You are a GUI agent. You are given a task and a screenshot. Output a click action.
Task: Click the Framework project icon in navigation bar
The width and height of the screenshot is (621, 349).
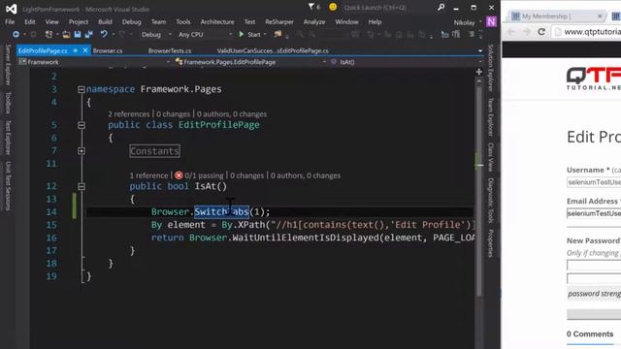pyautogui.click(x=22, y=62)
